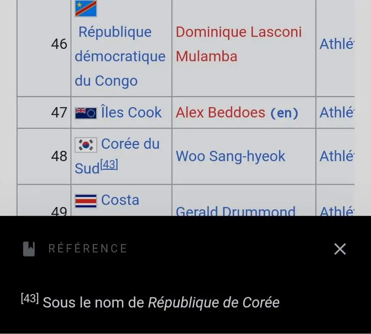Open Athlétisme link in row 47
Image resolution: width=371 pixels, height=334 pixels.
[336, 112]
